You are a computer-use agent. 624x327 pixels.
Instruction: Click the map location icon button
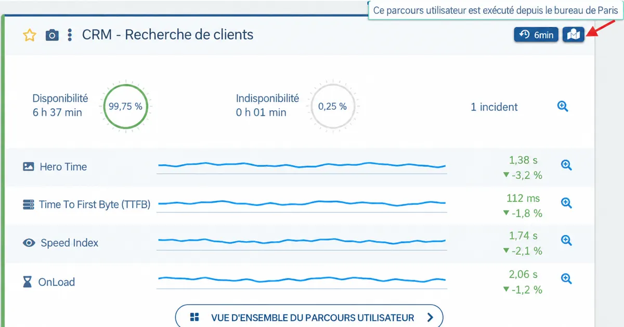[x=574, y=35]
